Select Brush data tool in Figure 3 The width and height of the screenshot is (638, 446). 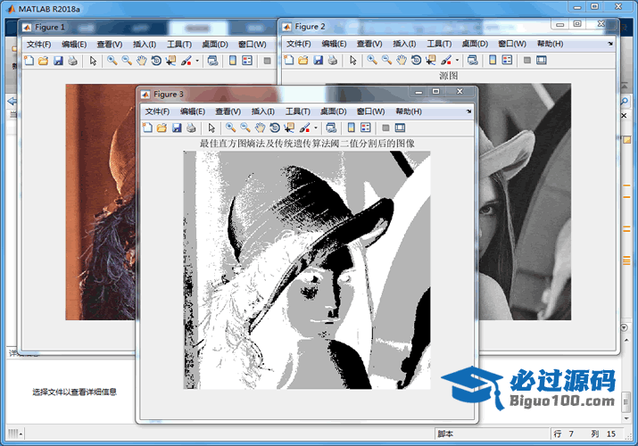pyautogui.click(x=305, y=128)
